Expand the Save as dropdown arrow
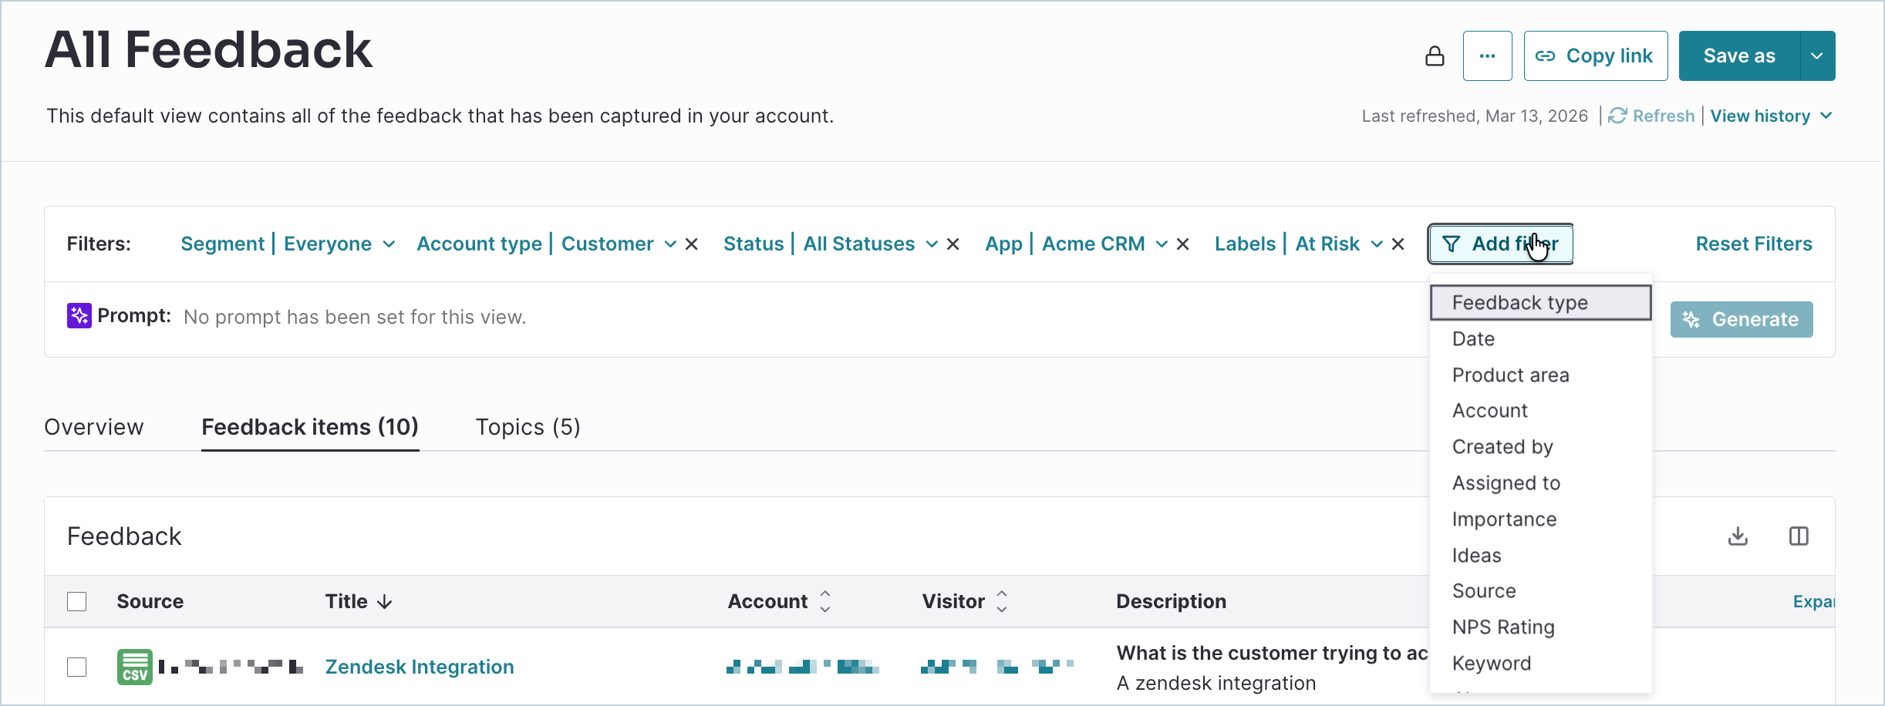 click(1817, 56)
